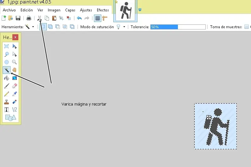Select the Gradient tool

click(x=15, y=78)
